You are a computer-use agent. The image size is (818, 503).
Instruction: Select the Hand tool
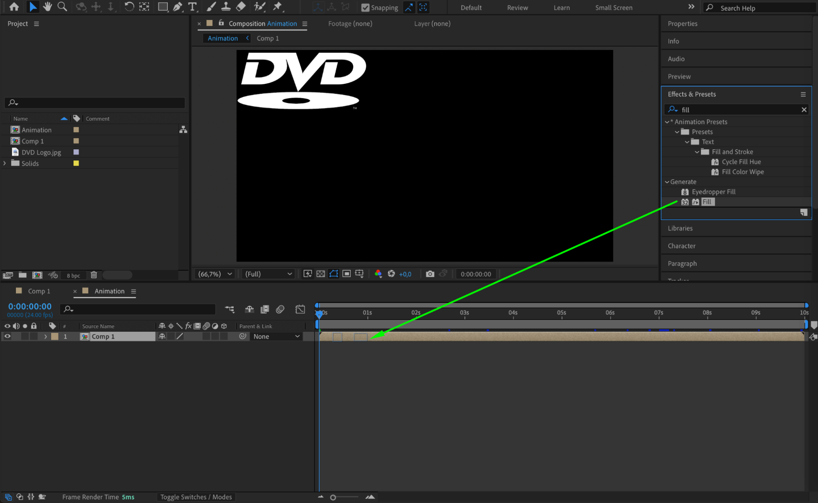pyautogui.click(x=47, y=7)
